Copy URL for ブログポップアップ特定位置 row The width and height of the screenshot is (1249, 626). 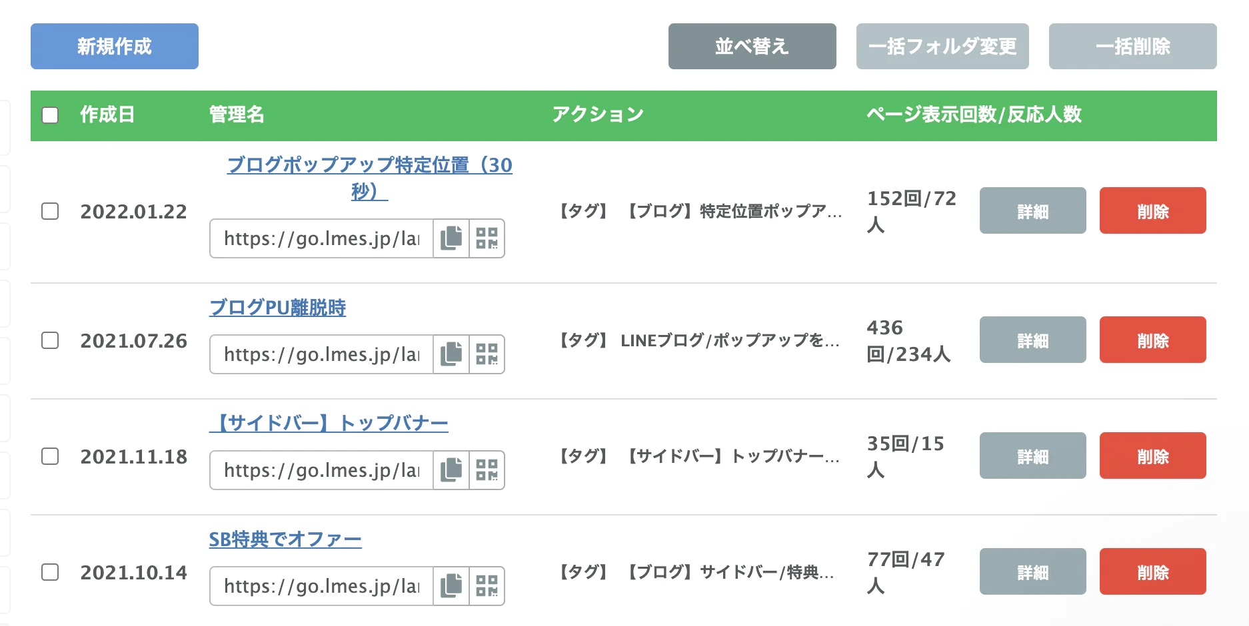(x=451, y=238)
